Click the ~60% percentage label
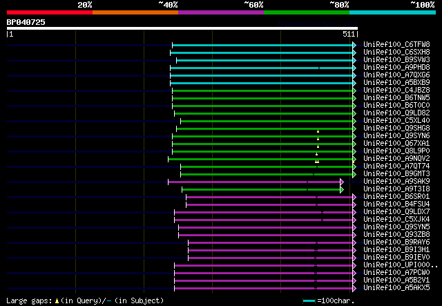 253,5
